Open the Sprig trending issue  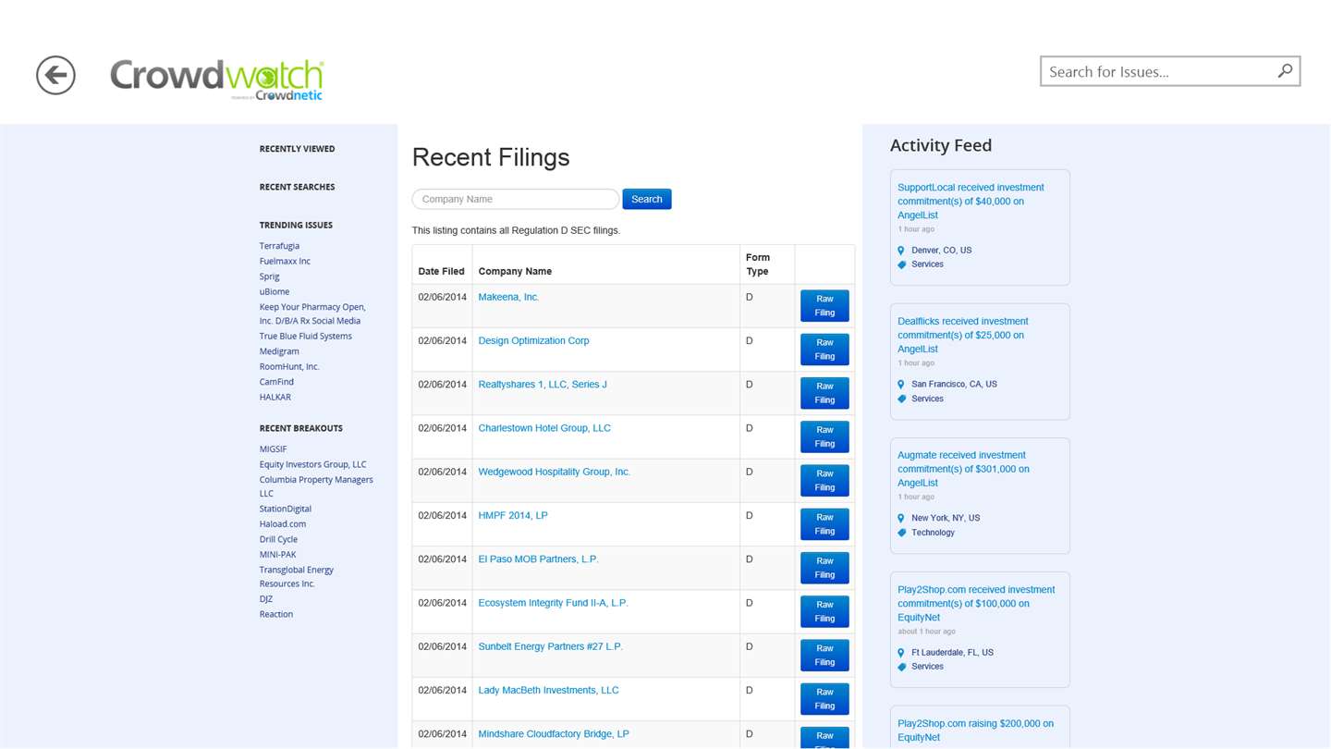(269, 276)
